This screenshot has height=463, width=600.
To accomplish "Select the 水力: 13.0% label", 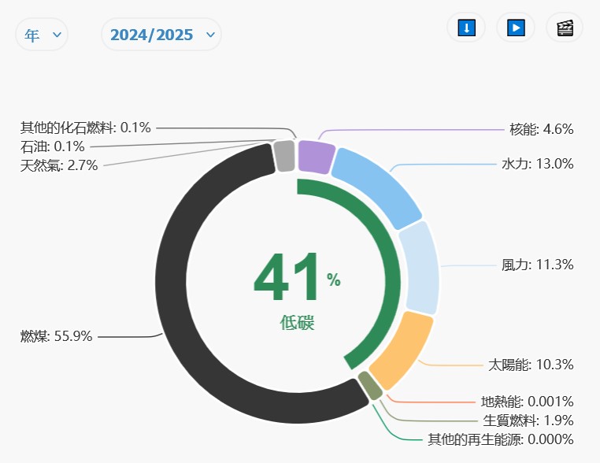I will point(537,164).
